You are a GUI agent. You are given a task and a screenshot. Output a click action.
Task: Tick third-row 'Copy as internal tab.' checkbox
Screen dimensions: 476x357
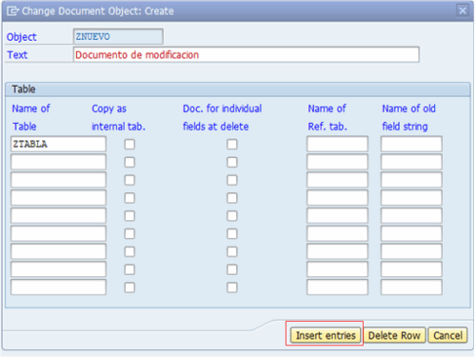[129, 180]
